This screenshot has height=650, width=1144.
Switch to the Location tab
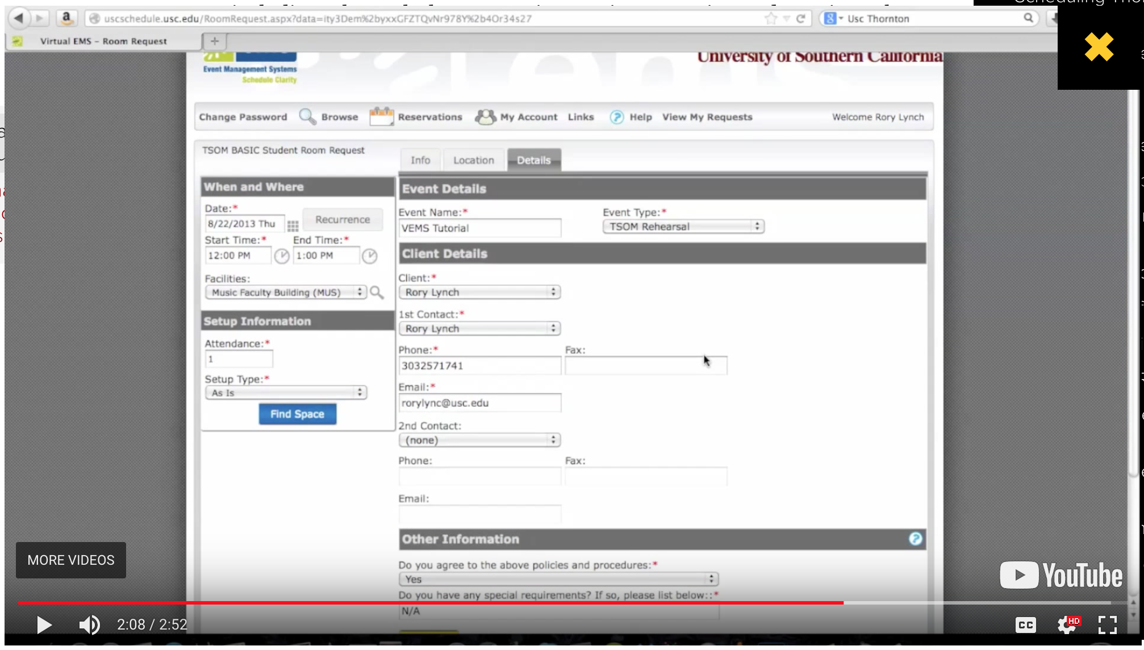474,160
